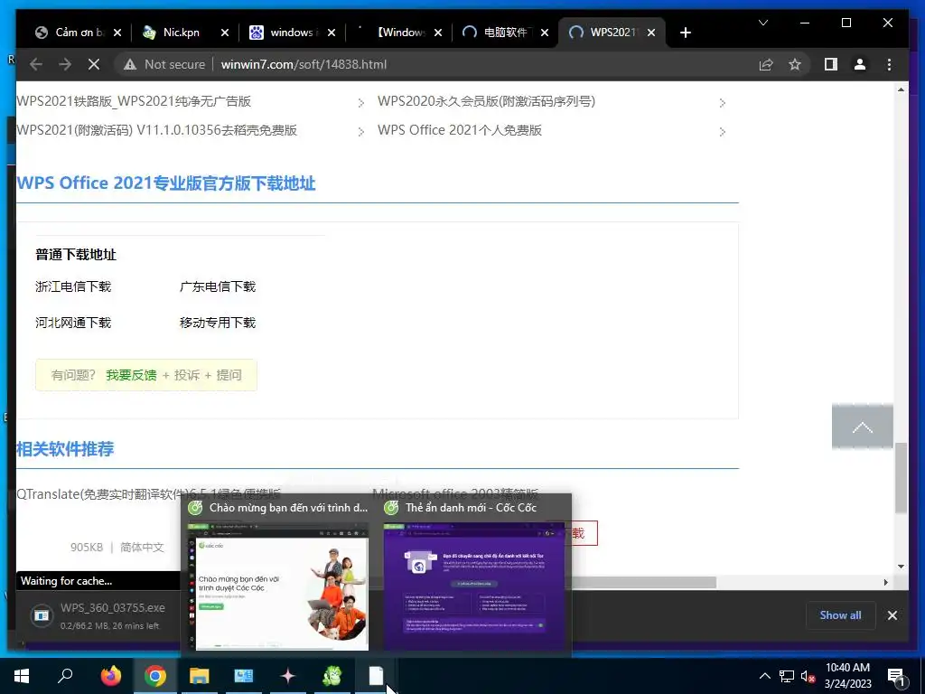Viewport: 925px width, 694px height.
Task: Show hidden system tray icons
Action: pos(764,676)
